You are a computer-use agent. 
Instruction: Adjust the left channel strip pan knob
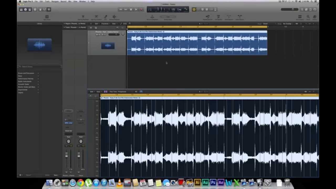point(69,141)
